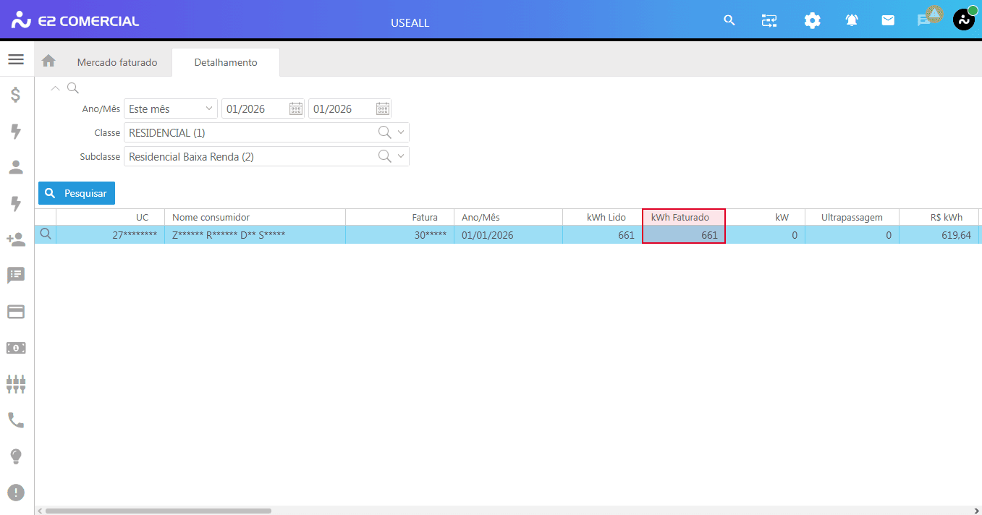Open the notifications alarm bell icon
Image resolution: width=982 pixels, height=515 pixels.
coord(852,21)
